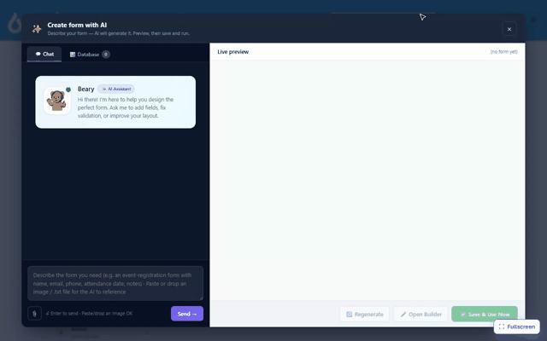This screenshot has width=547, height=341.
Task: Close the Create form with AI dialog
Action: (509, 29)
